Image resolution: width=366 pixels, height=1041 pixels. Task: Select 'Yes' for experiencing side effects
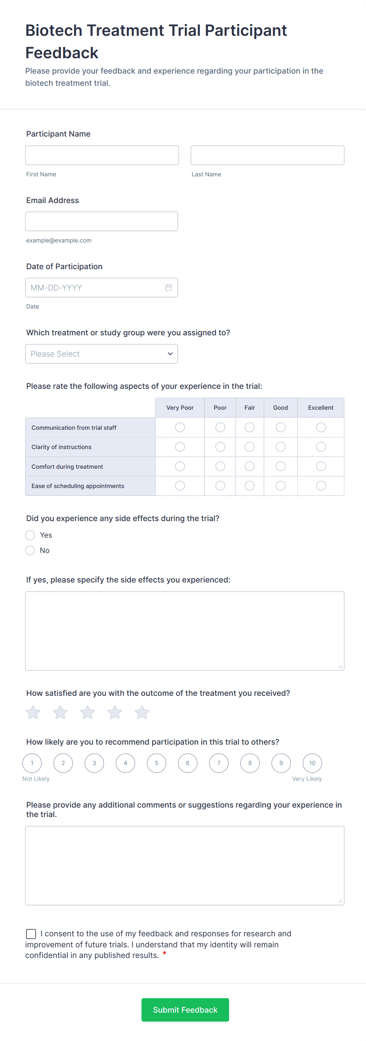[30, 535]
